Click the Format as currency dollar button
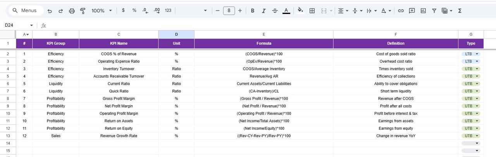This screenshot has height=157, width=496. pos(123,11)
